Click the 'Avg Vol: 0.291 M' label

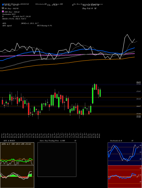pos(91,5)
